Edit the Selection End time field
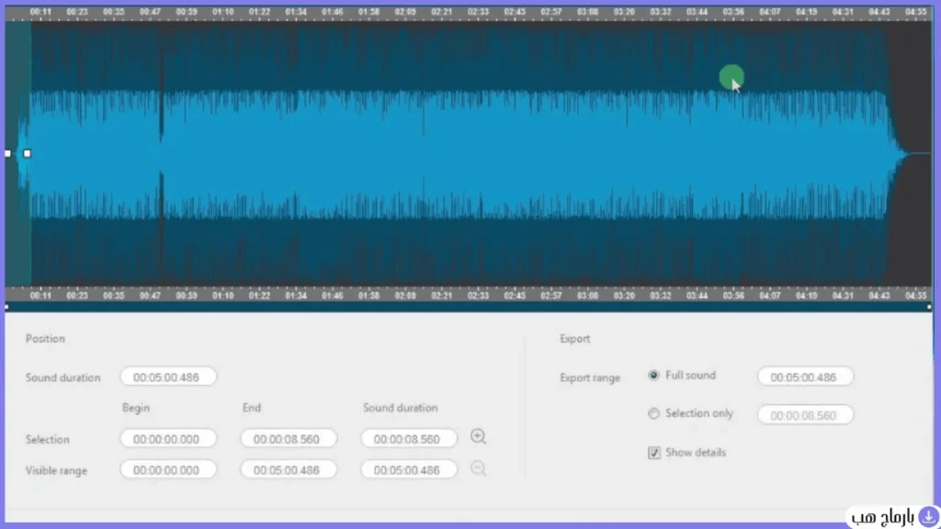Image resolution: width=941 pixels, height=529 pixels. pyautogui.click(x=289, y=439)
